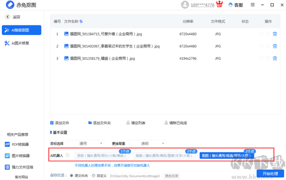Viewport: 286px width, 180px height.
Task: Click the AI机器人 help question icon
Action: click(68, 155)
